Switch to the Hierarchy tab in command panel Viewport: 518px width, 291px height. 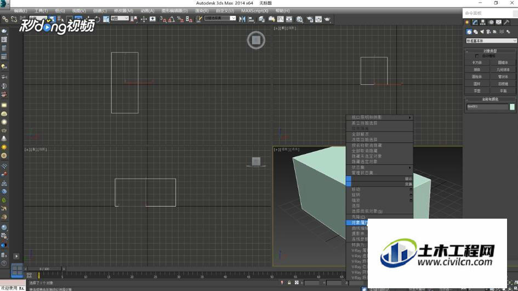[483, 22]
